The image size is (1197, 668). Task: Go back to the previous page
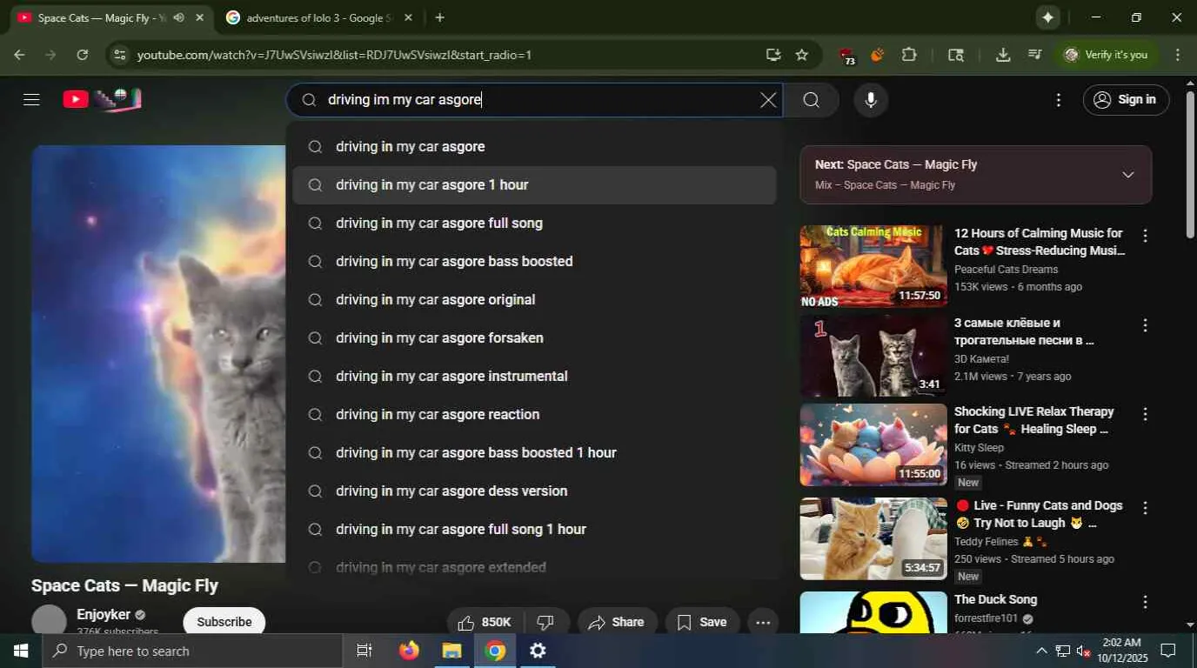[19, 55]
